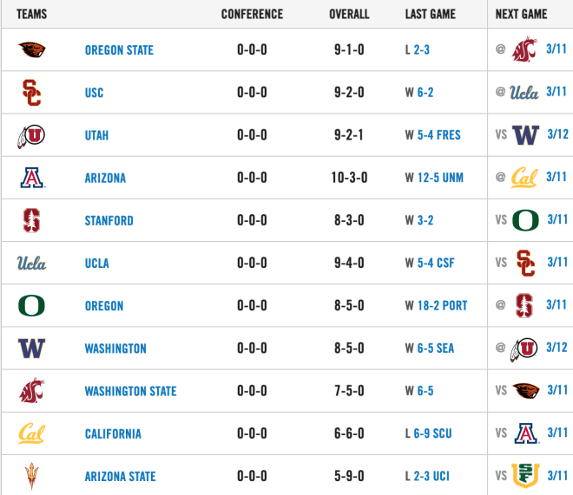The width and height of the screenshot is (573, 495).
Task: Open Arizona's 12-5 UNM game result
Action: coord(440,178)
